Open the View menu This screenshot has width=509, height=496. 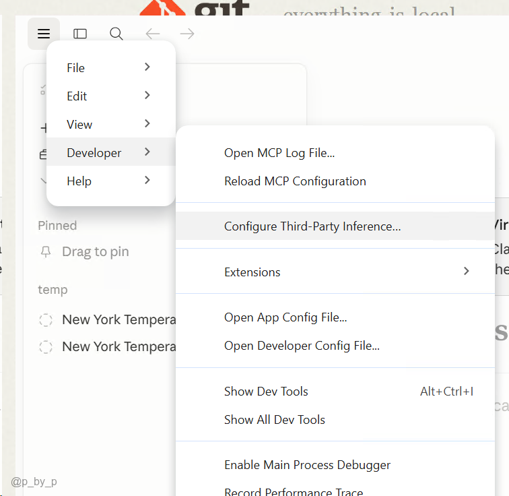(x=111, y=124)
